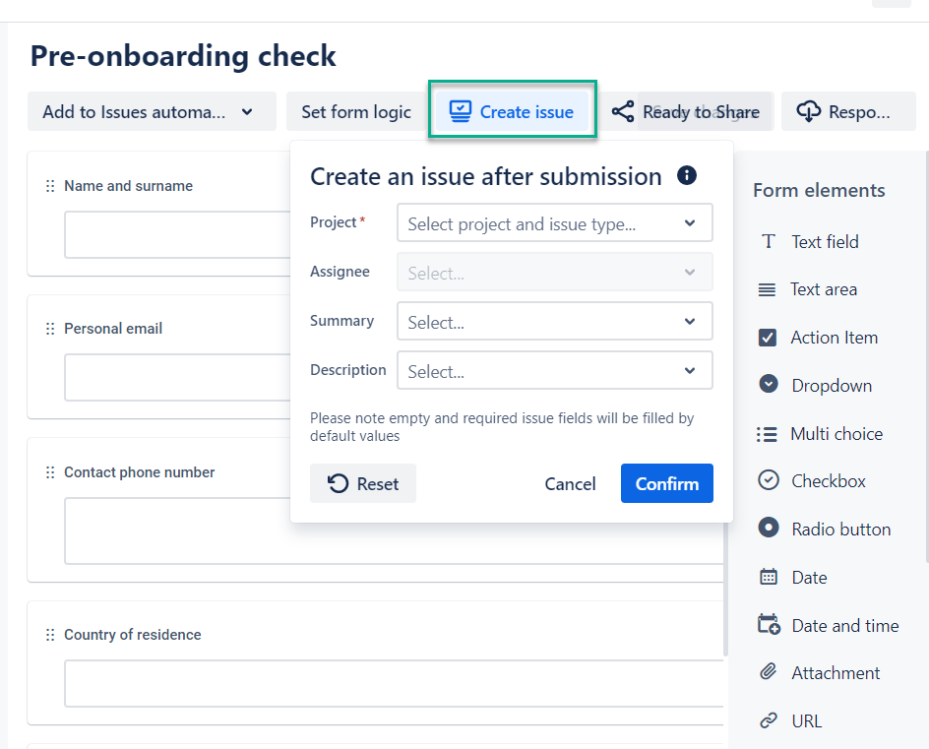Add a Text area element icon
The width and height of the screenshot is (929, 749).
[768, 289]
